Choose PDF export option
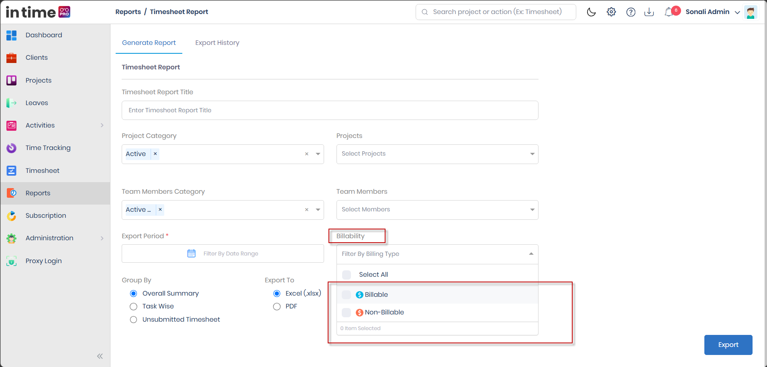Viewport: 767px width, 367px height. click(x=277, y=306)
